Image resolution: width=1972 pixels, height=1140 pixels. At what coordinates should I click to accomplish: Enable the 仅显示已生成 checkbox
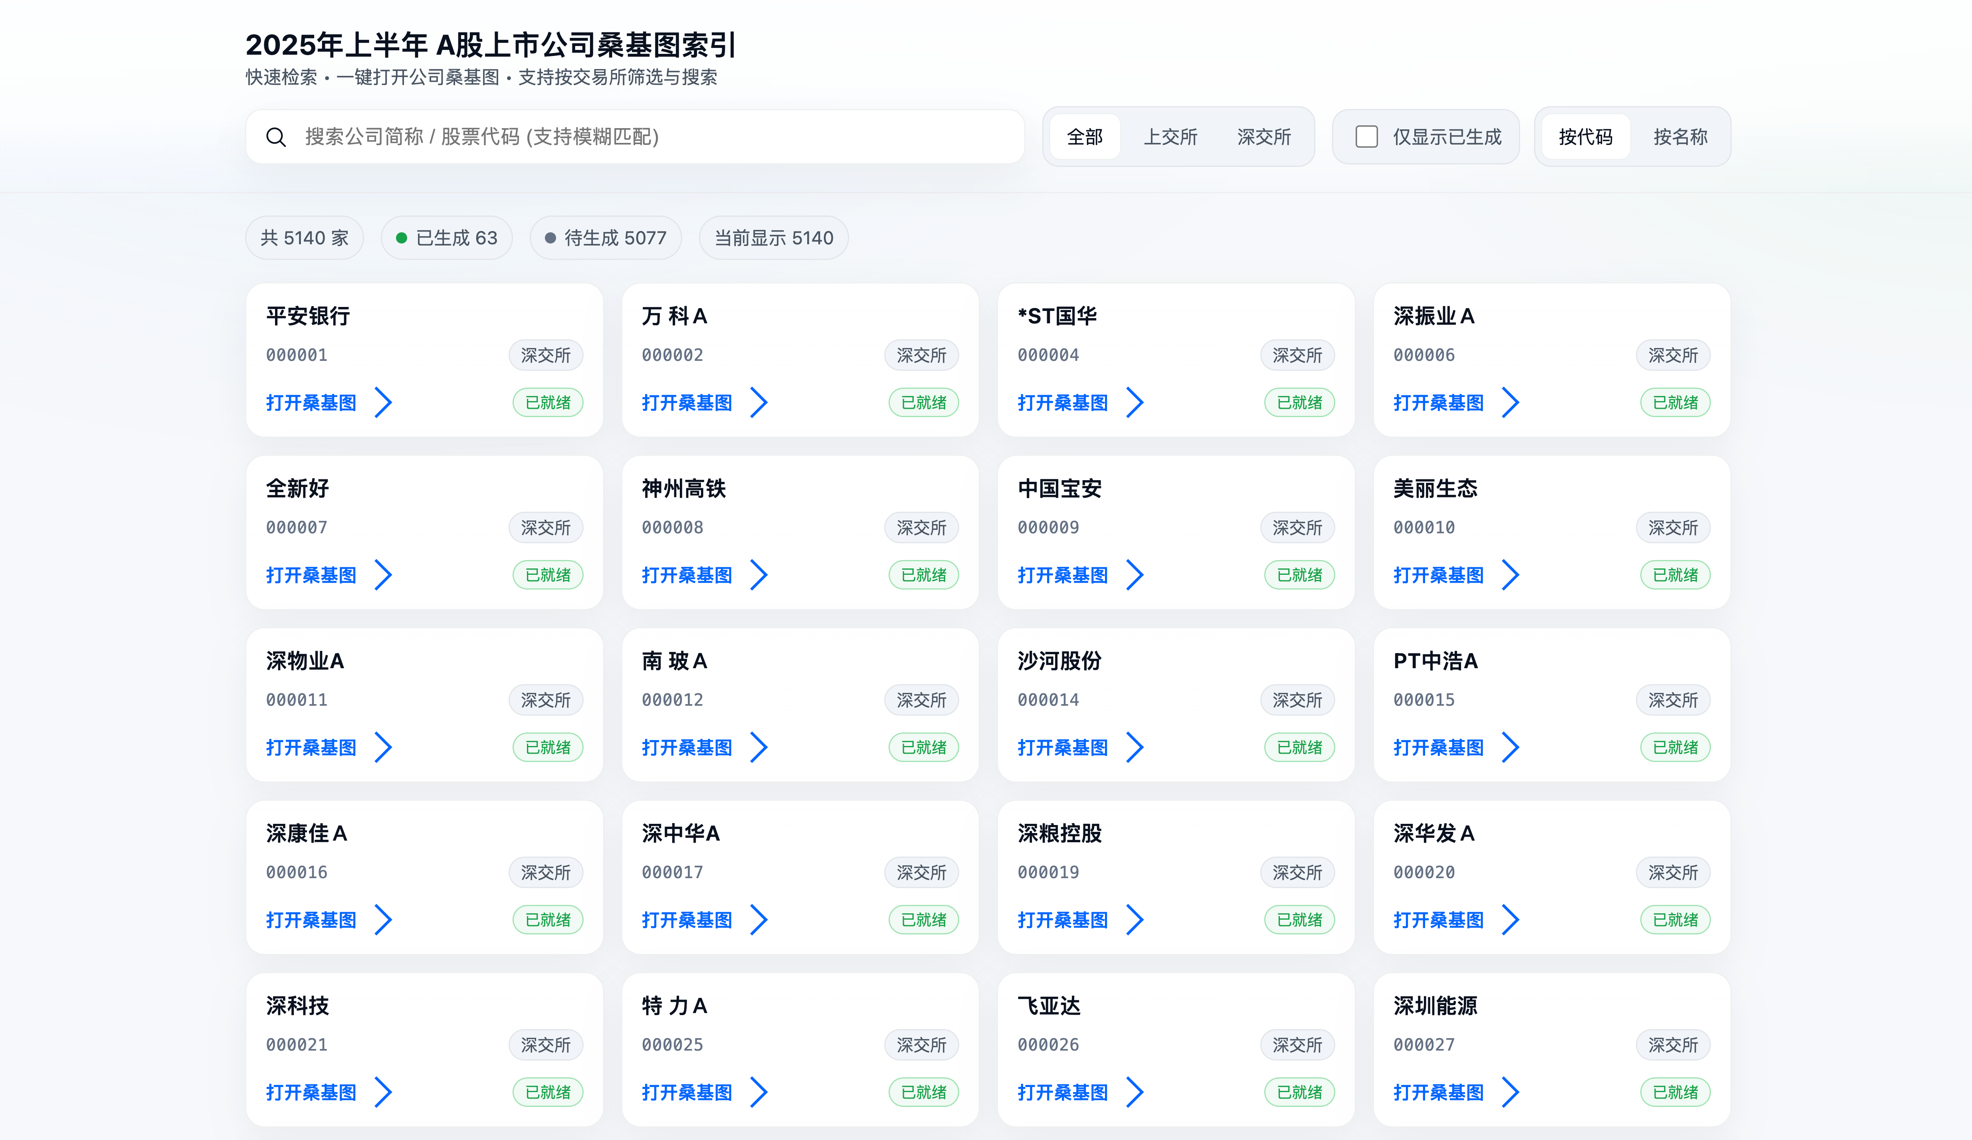(x=1366, y=136)
